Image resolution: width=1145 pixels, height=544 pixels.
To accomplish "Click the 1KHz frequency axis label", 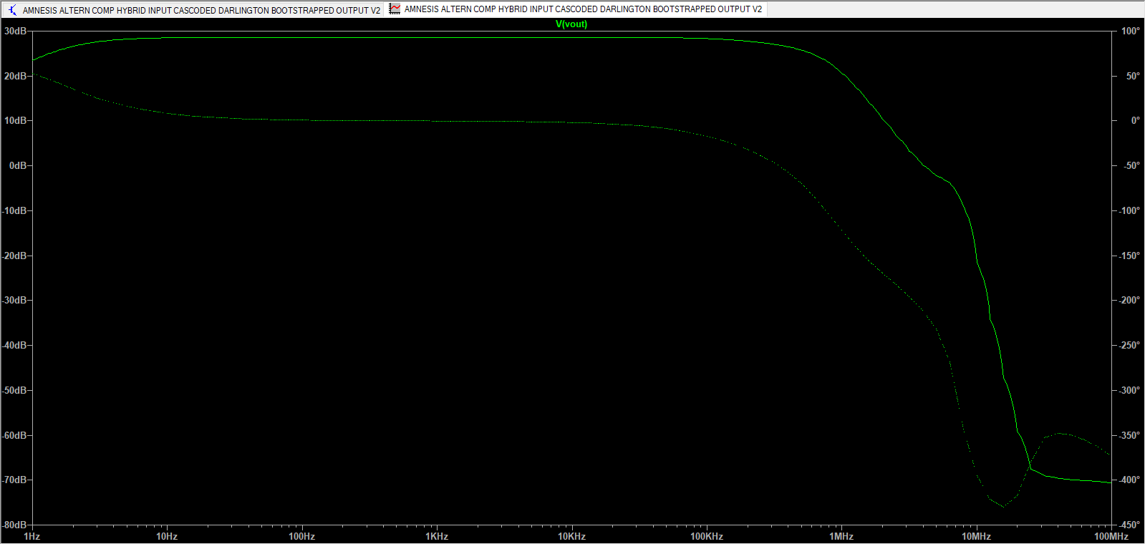I will pyautogui.click(x=437, y=536).
